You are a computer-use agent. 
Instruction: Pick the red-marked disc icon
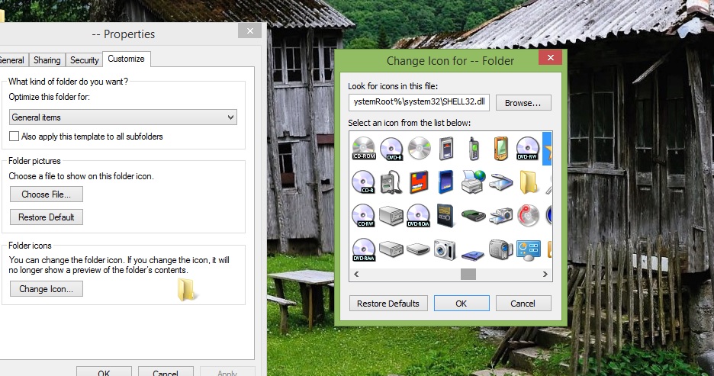(528, 215)
